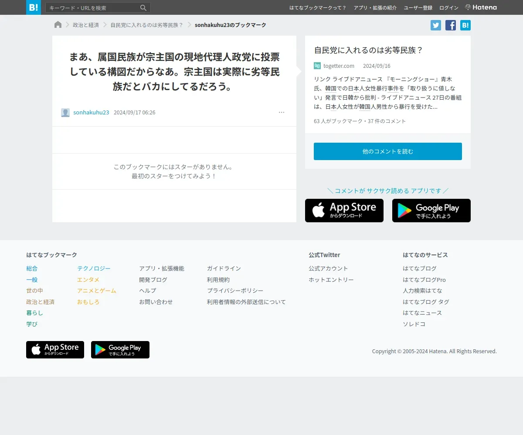523x435 pixels.
Task: Open footer おもしろ category
Action: 88,302
